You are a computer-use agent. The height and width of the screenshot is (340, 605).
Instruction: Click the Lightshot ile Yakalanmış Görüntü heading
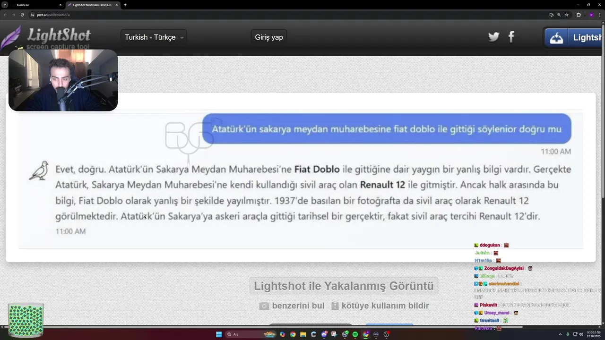(344, 286)
